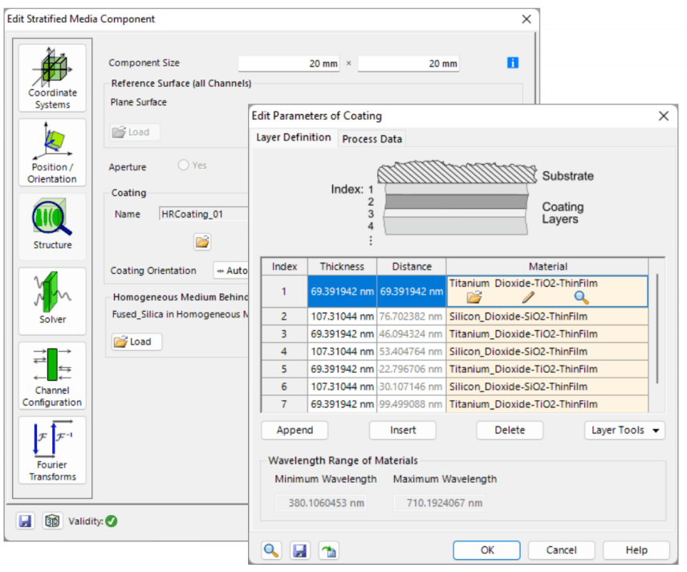Select Titanium_Dioxide material in row 7
The image size is (687, 572).
pos(547,404)
